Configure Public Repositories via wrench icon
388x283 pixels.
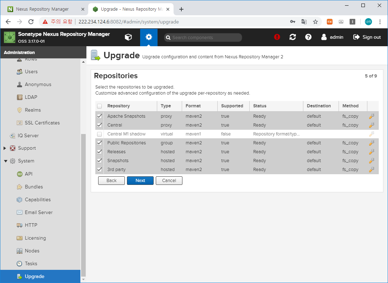371,143
